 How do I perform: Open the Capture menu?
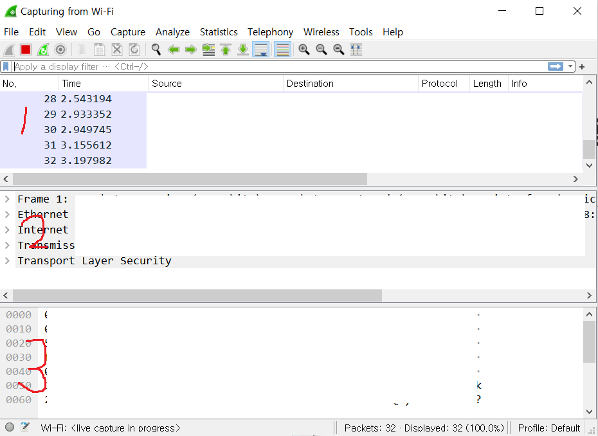[128, 32]
